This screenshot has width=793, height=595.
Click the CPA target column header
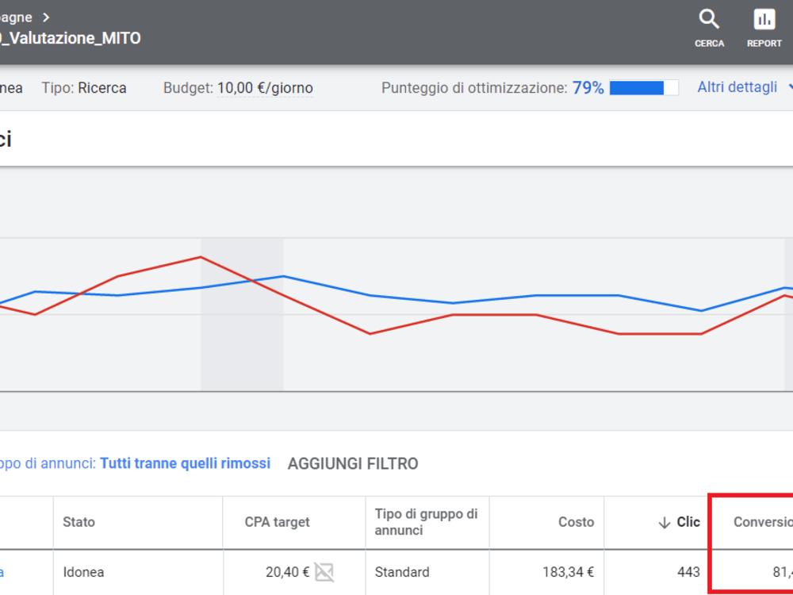point(277,522)
